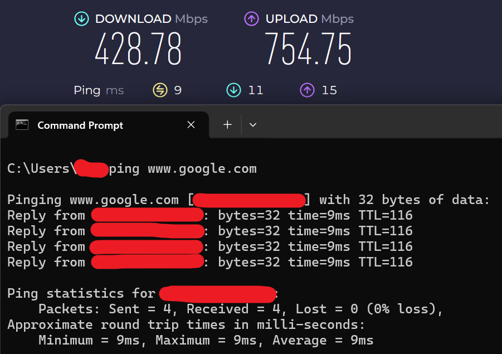The width and height of the screenshot is (502, 354).
Task: Click the 428.78 download speed value
Action: (138, 49)
